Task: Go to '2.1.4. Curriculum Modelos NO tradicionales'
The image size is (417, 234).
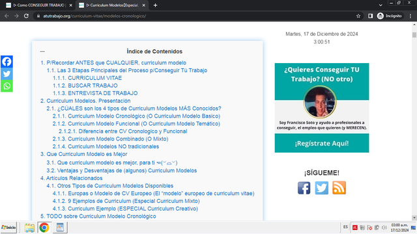Action: (106, 146)
